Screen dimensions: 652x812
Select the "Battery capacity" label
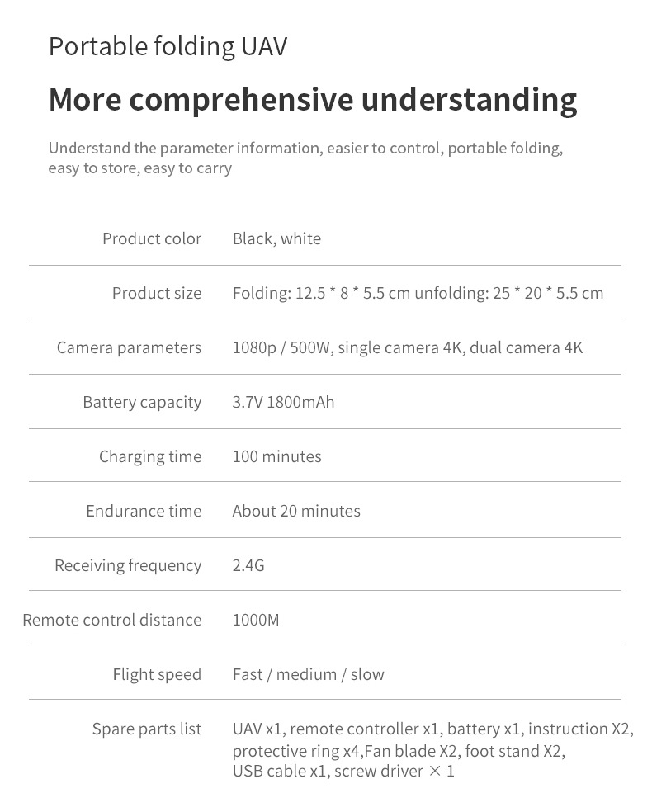click(142, 402)
